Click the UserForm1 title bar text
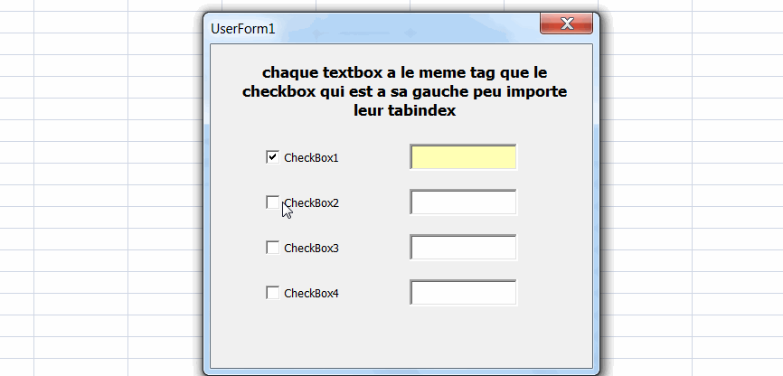Screen dimensions: 783x376 [x=242, y=29]
